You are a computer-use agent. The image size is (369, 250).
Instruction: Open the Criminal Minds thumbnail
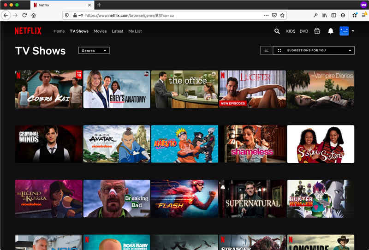click(x=48, y=144)
